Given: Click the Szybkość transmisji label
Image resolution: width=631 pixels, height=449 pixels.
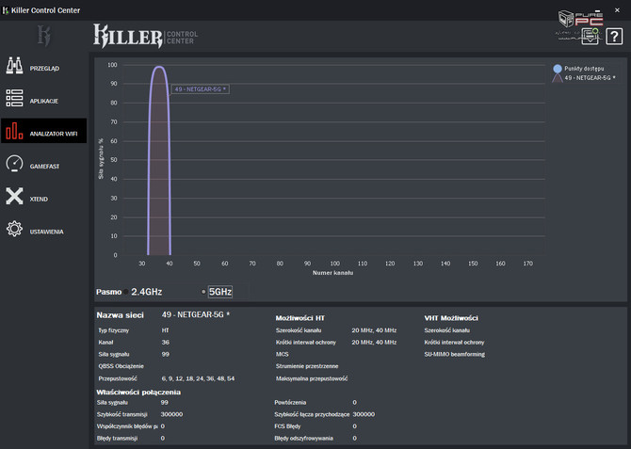Looking at the screenshot, I should coord(121,414).
